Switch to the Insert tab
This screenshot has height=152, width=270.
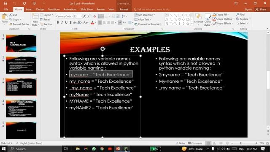[29, 9]
